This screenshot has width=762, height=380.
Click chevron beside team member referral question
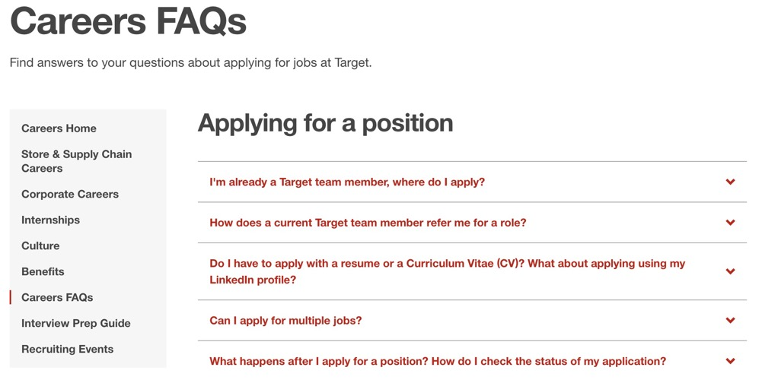(731, 223)
